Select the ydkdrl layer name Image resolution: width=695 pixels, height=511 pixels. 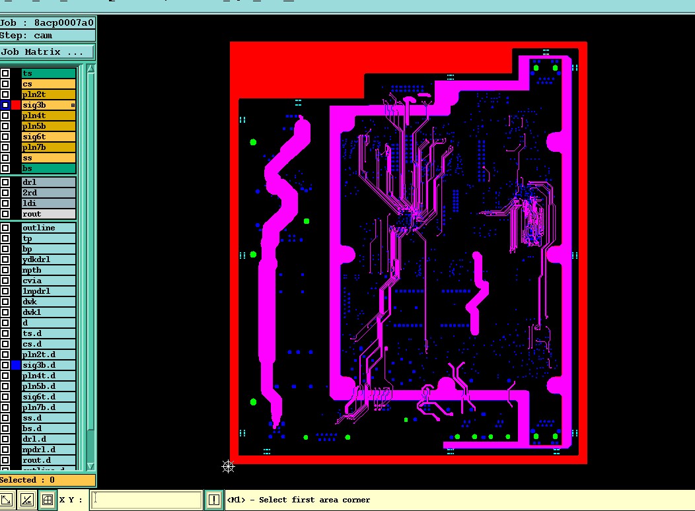(x=49, y=259)
